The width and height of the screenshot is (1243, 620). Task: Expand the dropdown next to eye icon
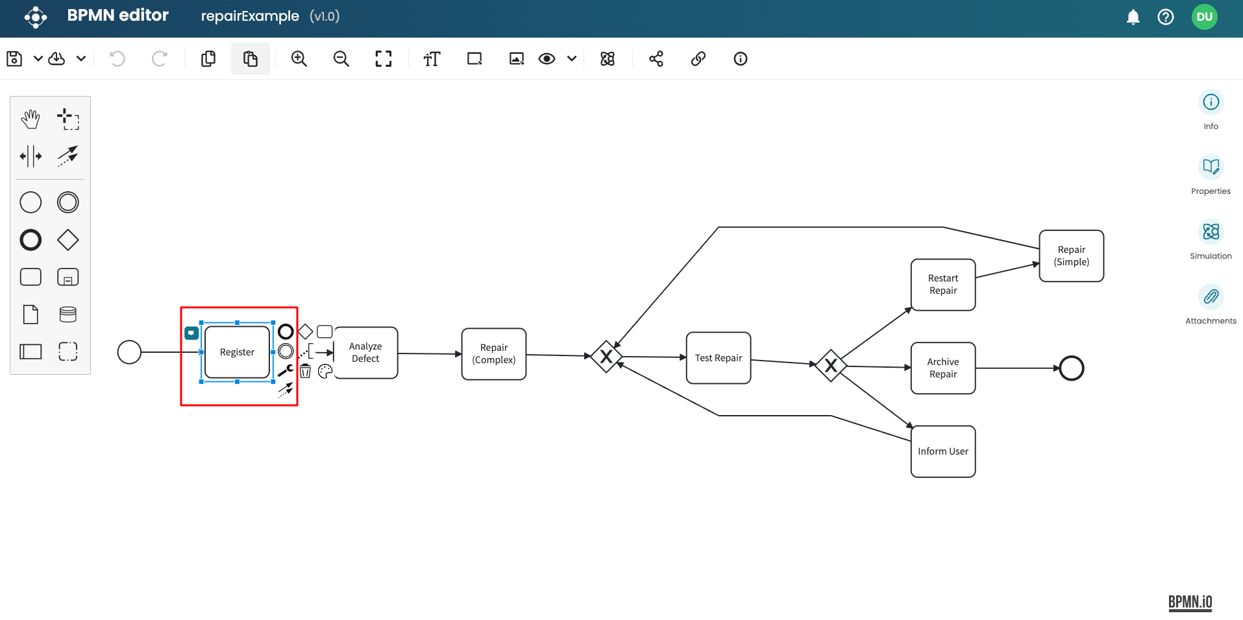(572, 59)
